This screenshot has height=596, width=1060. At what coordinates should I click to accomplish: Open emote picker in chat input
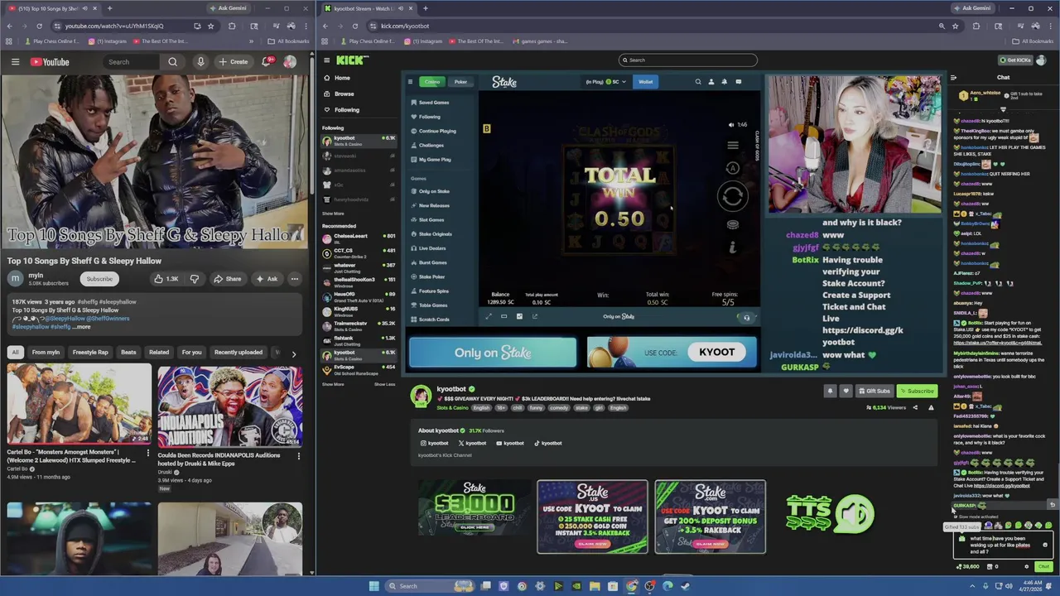(1045, 545)
